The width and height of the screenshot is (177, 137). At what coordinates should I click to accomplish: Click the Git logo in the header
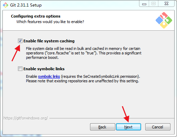(164, 20)
